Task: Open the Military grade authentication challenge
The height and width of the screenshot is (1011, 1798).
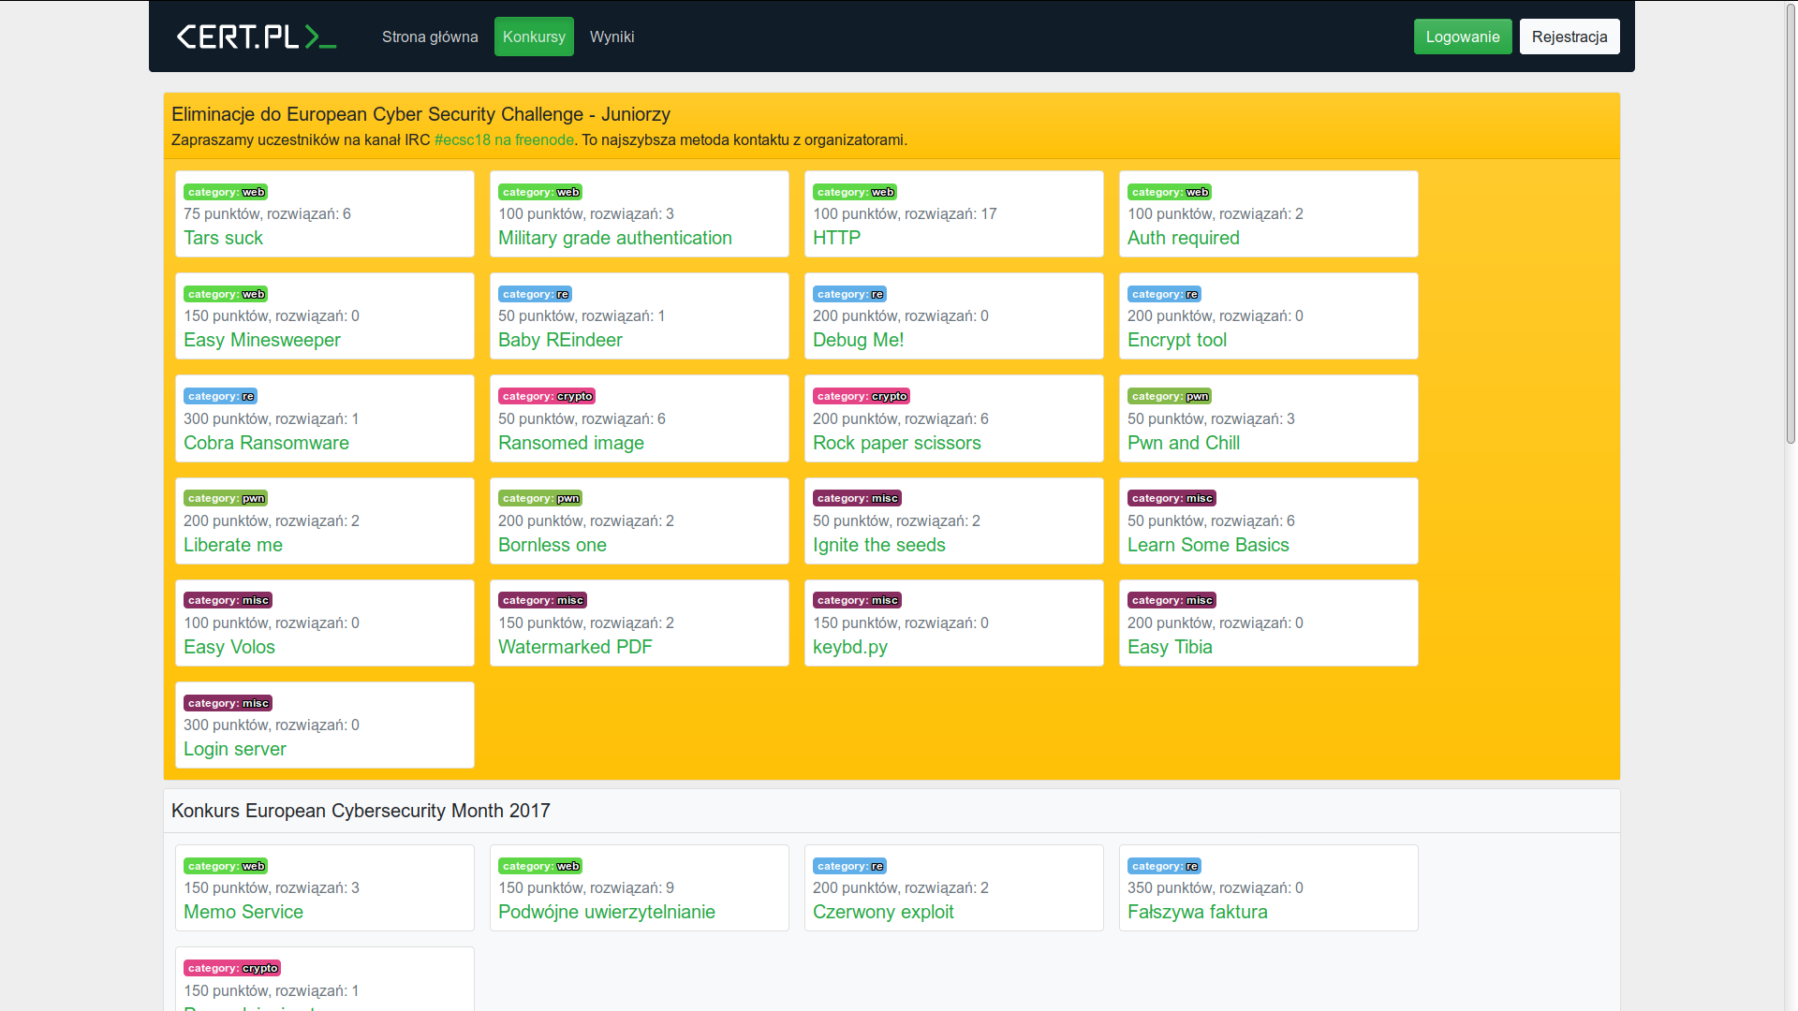Action: click(614, 238)
